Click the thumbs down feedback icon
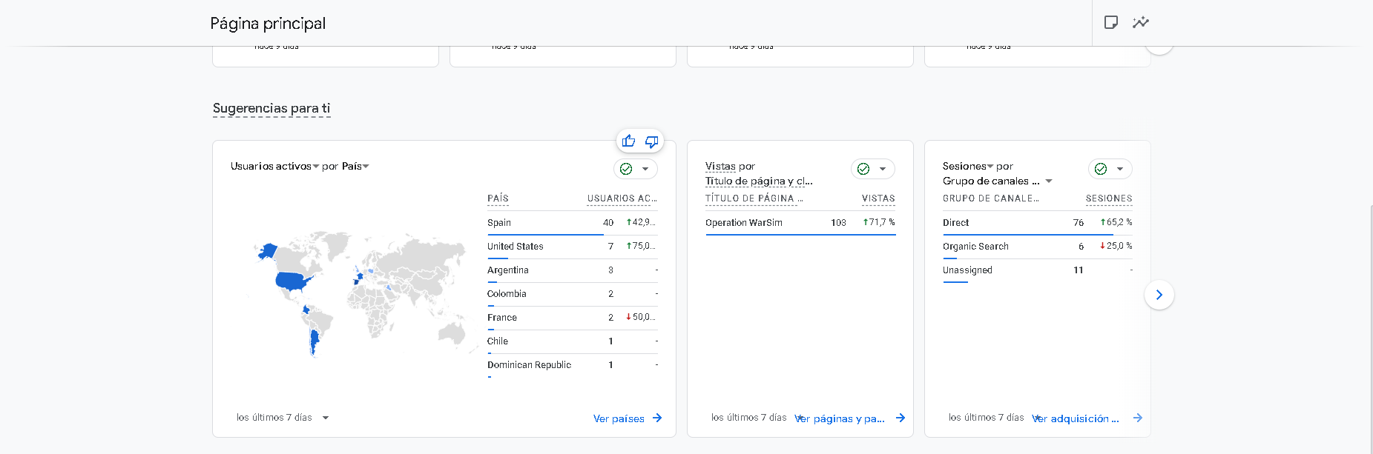The width and height of the screenshot is (1373, 454). pos(651,141)
